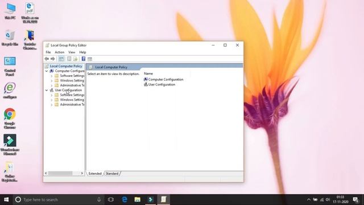Click the Name column header
The height and width of the screenshot is (205, 364).
pos(148,73)
